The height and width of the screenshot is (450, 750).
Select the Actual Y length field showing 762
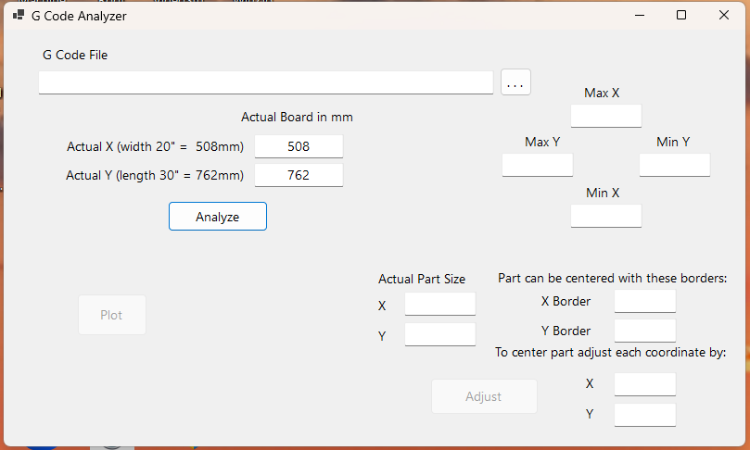[x=299, y=175]
